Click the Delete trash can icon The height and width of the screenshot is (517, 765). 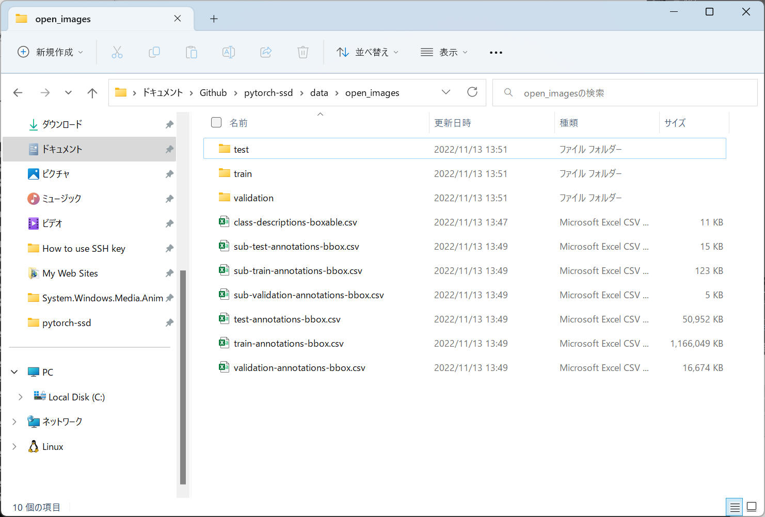click(x=303, y=52)
